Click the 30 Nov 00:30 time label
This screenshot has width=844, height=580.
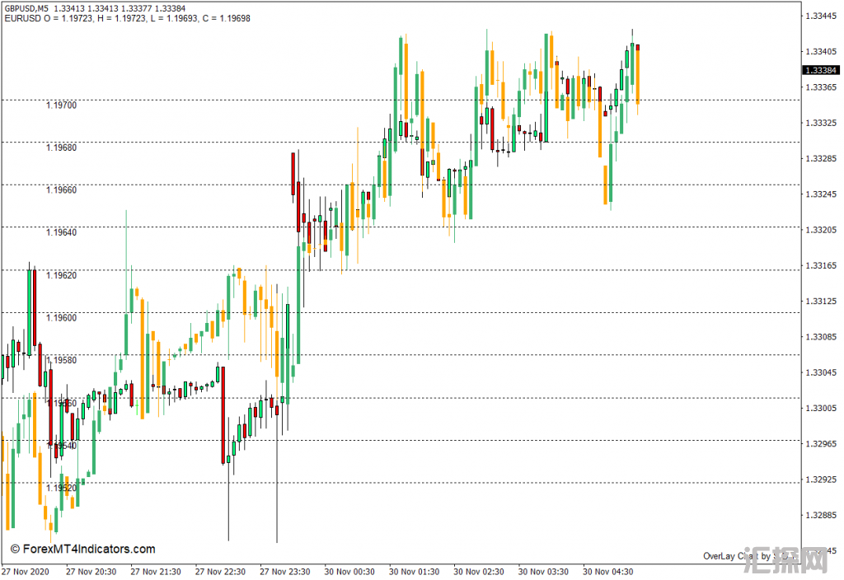point(349,571)
